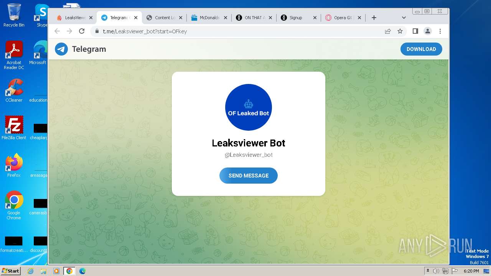The width and height of the screenshot is (491, 276).
Task: Close the Signup browser tab
Action: pos(315,18)
